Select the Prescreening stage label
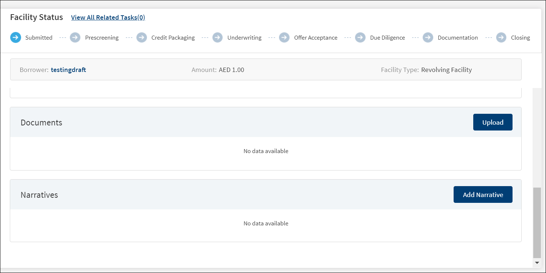This screenshot has height=273, width=546. (x=102, y=37)
